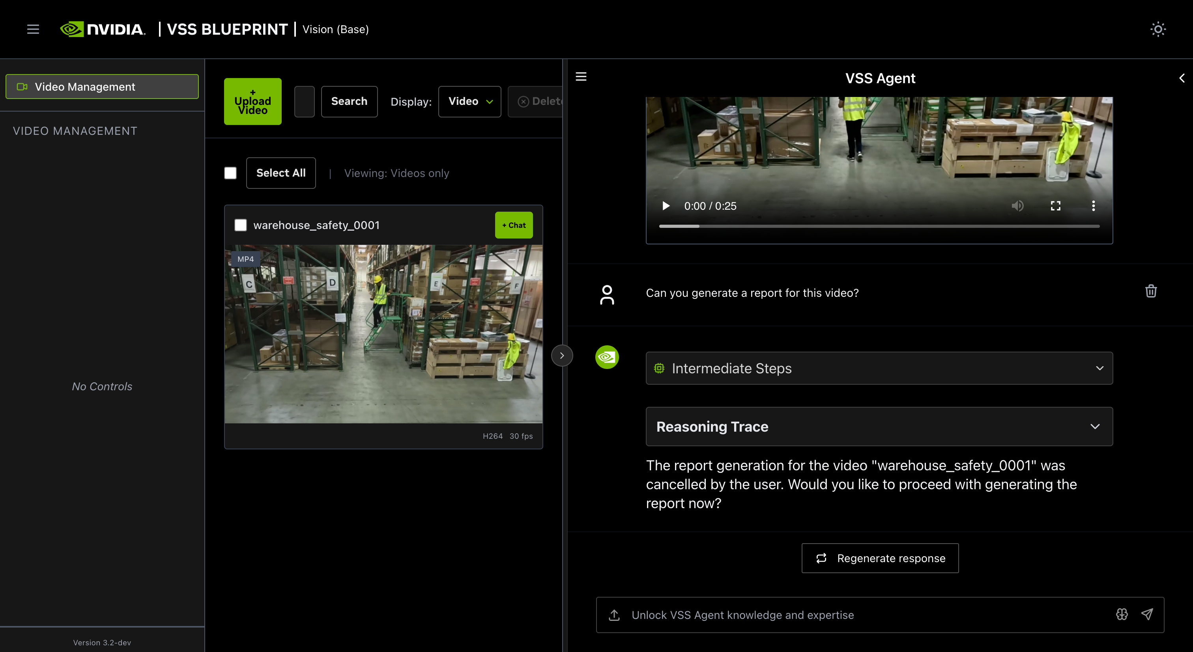1193x652 pixels.
Task: Click the 'Can you generate a report' message
Action: (x=752, y=293)
